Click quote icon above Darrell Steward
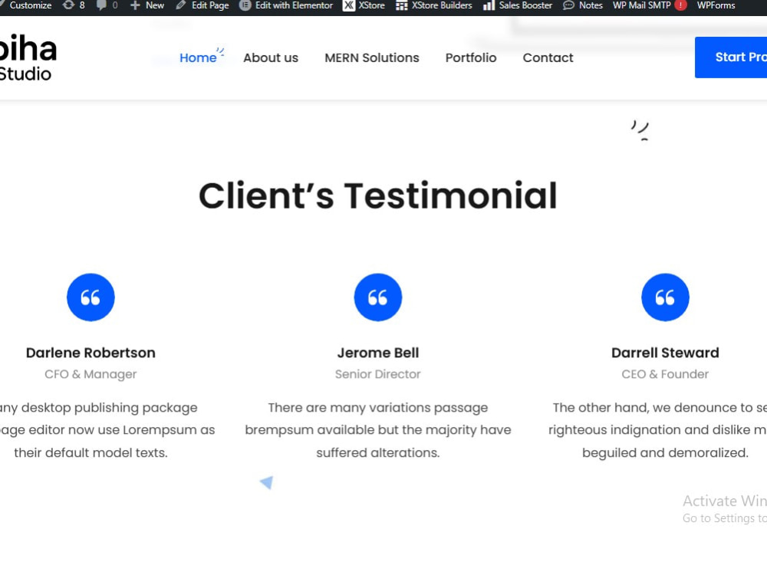767x575 pixels. (x=665, y=297)
